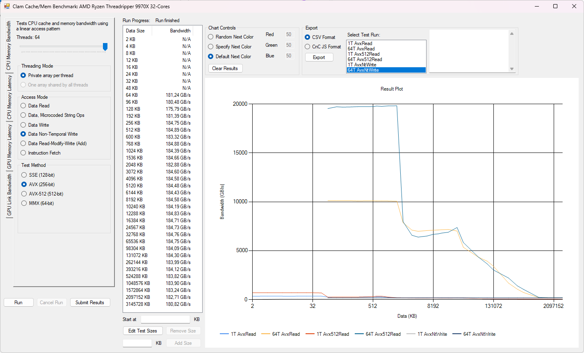
Task: Click the 3145728 KB result row
Action: click(x=158, y=304)
